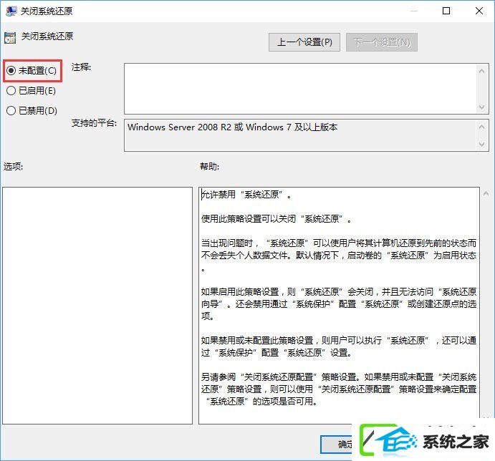495x461 pixels.
Task: Select the 未配置(C) radio button
Action: (32, 71)
